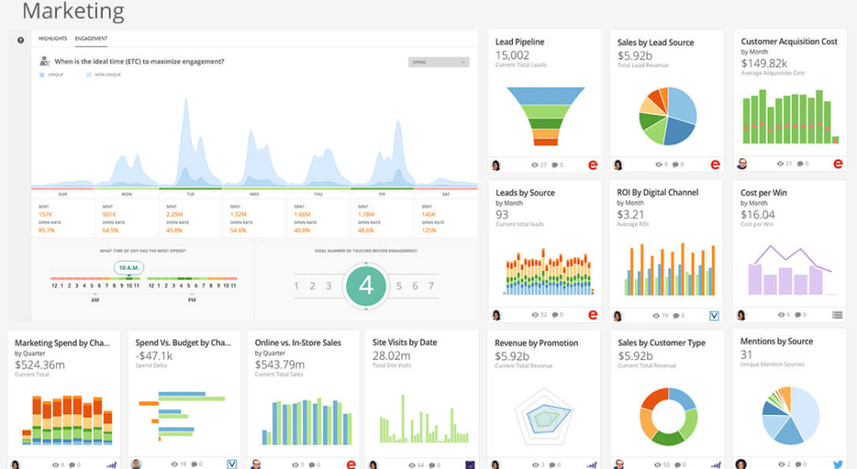Click the blue V connector icon on ROI By Digital Channel
The height and width of the screenshot is (469, 857).
pyautogui.click(x=714, y=315)
